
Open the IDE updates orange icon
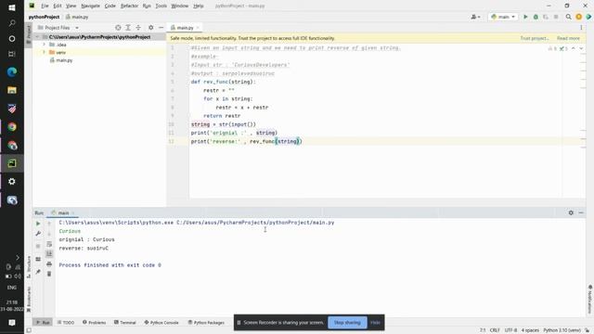pos(578,17)
